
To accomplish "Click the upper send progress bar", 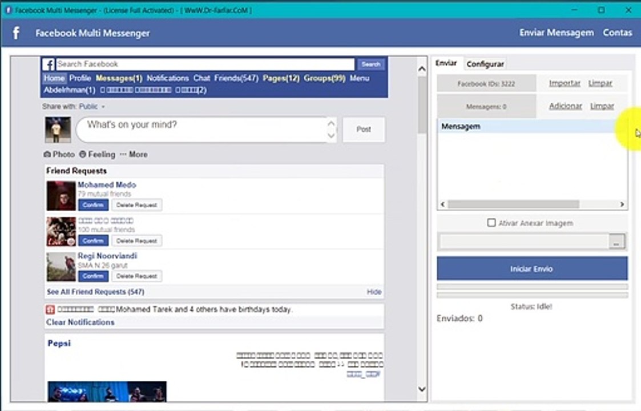I will 532,287.
